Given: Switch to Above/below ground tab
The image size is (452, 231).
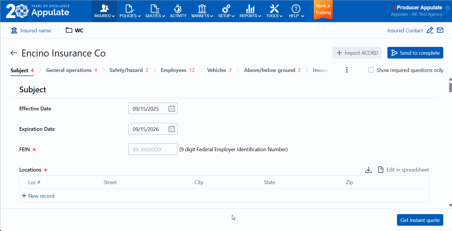Looking at the screenshot, I should pyautogui.click(x=272, y=70).
